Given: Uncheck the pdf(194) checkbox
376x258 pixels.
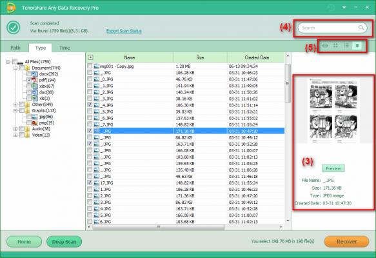Looking at the screenshot, I should 29,80.
